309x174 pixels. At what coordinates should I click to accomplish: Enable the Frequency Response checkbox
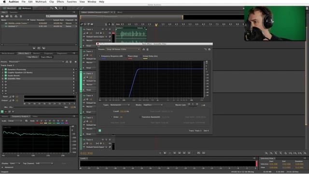pyautogui.click(x=100, y=56)
